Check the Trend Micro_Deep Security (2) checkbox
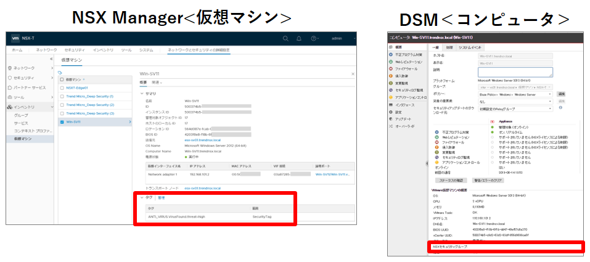This screenshot has height=262, width=590. pos(62,105)
